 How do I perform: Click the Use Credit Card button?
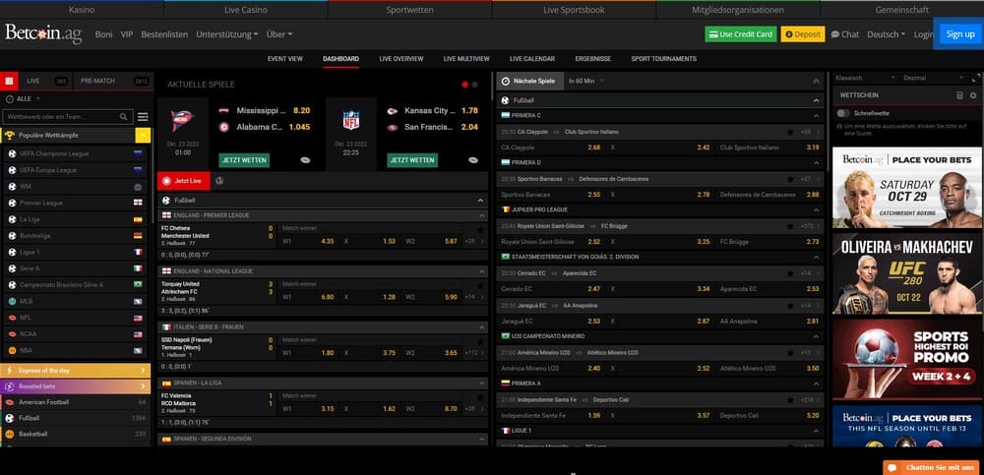coord(741,34)
